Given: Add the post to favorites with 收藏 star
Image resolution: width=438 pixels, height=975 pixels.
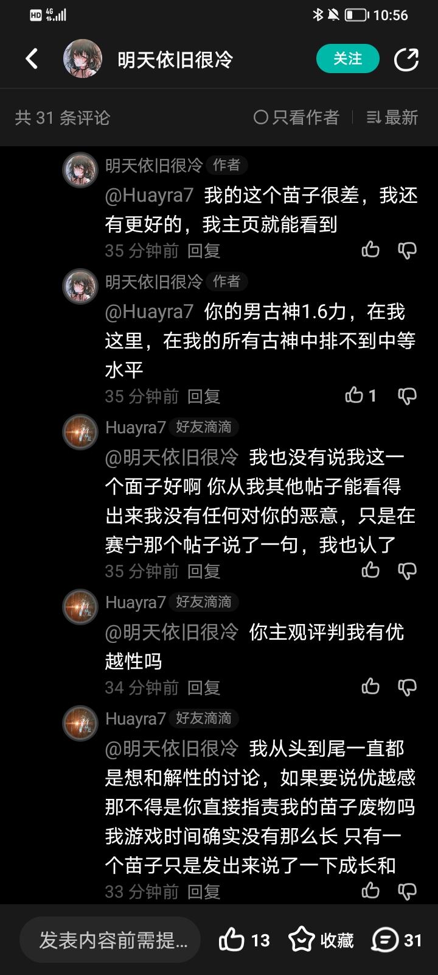Looking at the screenshot, I should (321, 940).
